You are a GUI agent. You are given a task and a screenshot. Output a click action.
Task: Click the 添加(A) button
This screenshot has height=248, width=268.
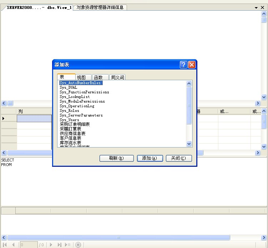(x=150, y=158)
